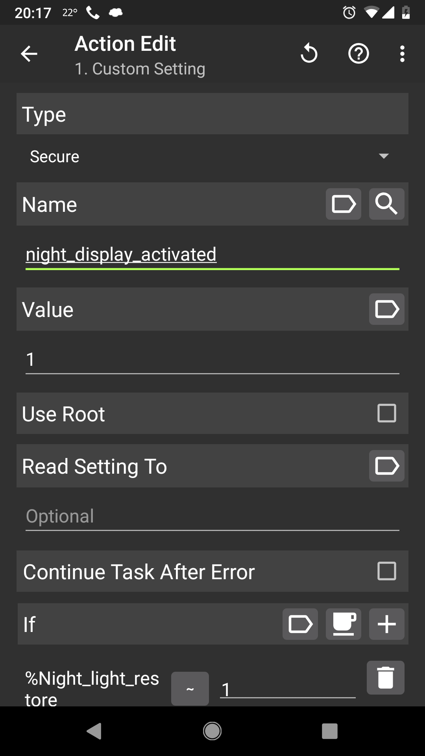The height and width of the screenshot is (756, 425).
Task: Enable the Use Root checkbox
Action: [386, 413]
